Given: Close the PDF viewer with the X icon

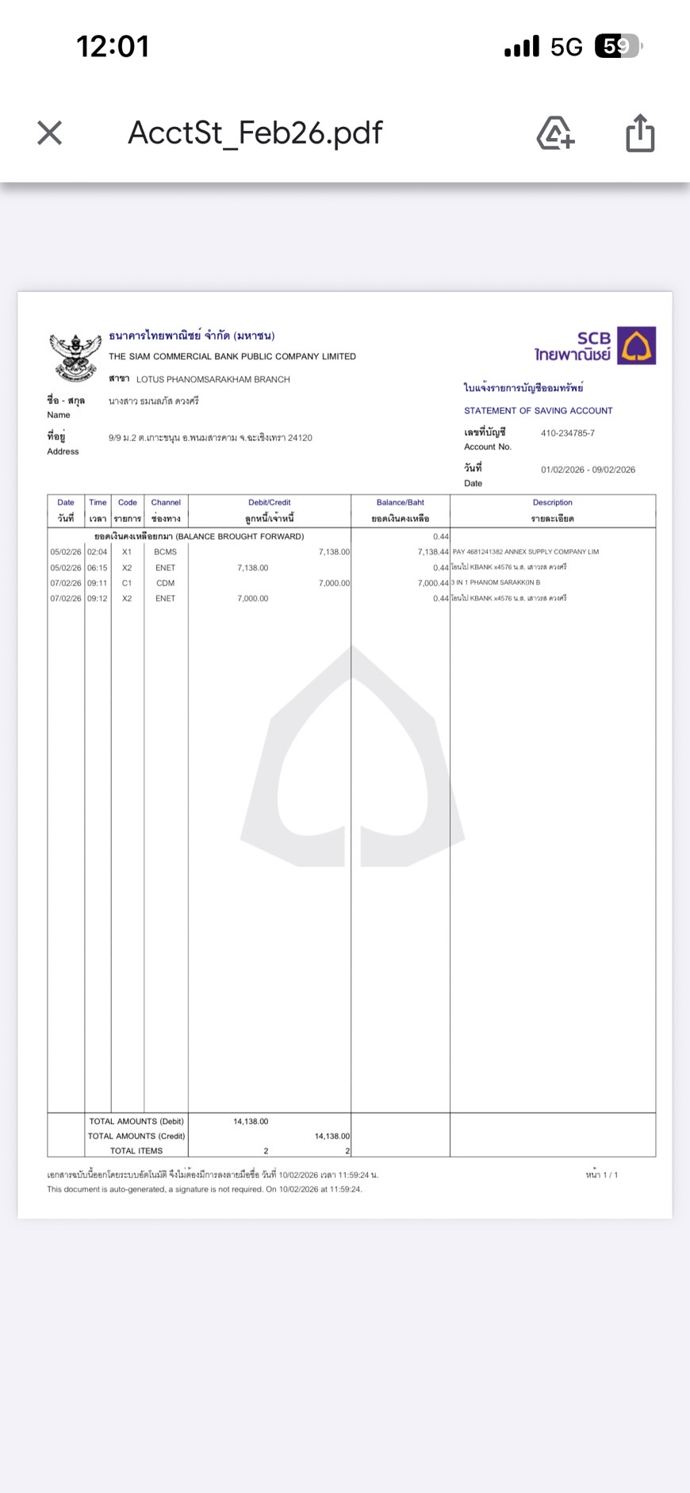Looking at the screenshot, I should (49, 132).
